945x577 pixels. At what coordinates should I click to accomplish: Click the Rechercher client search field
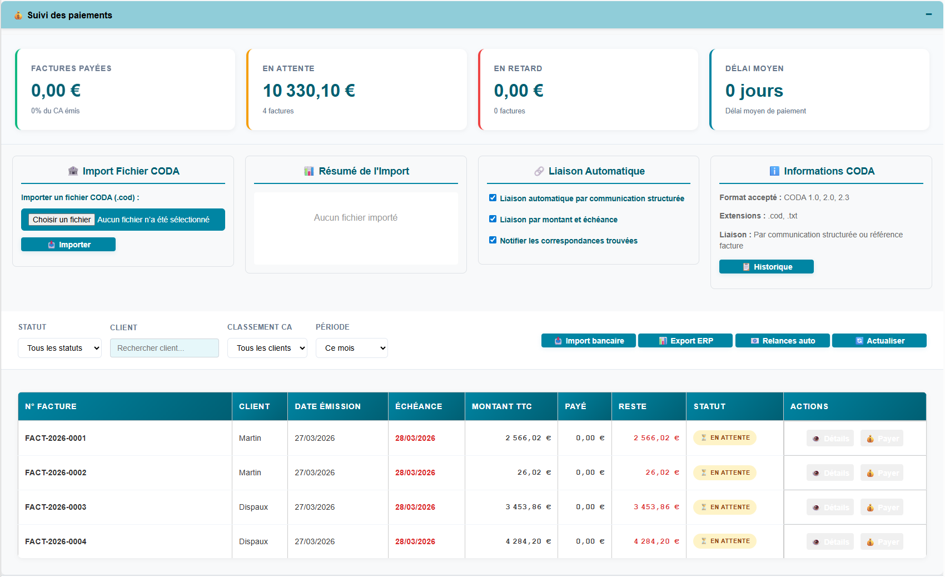pos(164,347)
